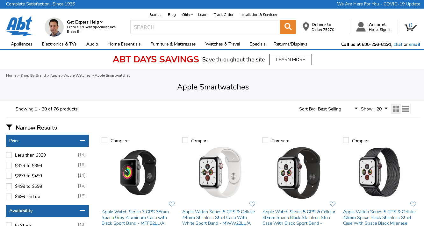Screen dimensions: 424x226
Task: Open the Watches & Travel menu
Action: [x=223, y=44]
